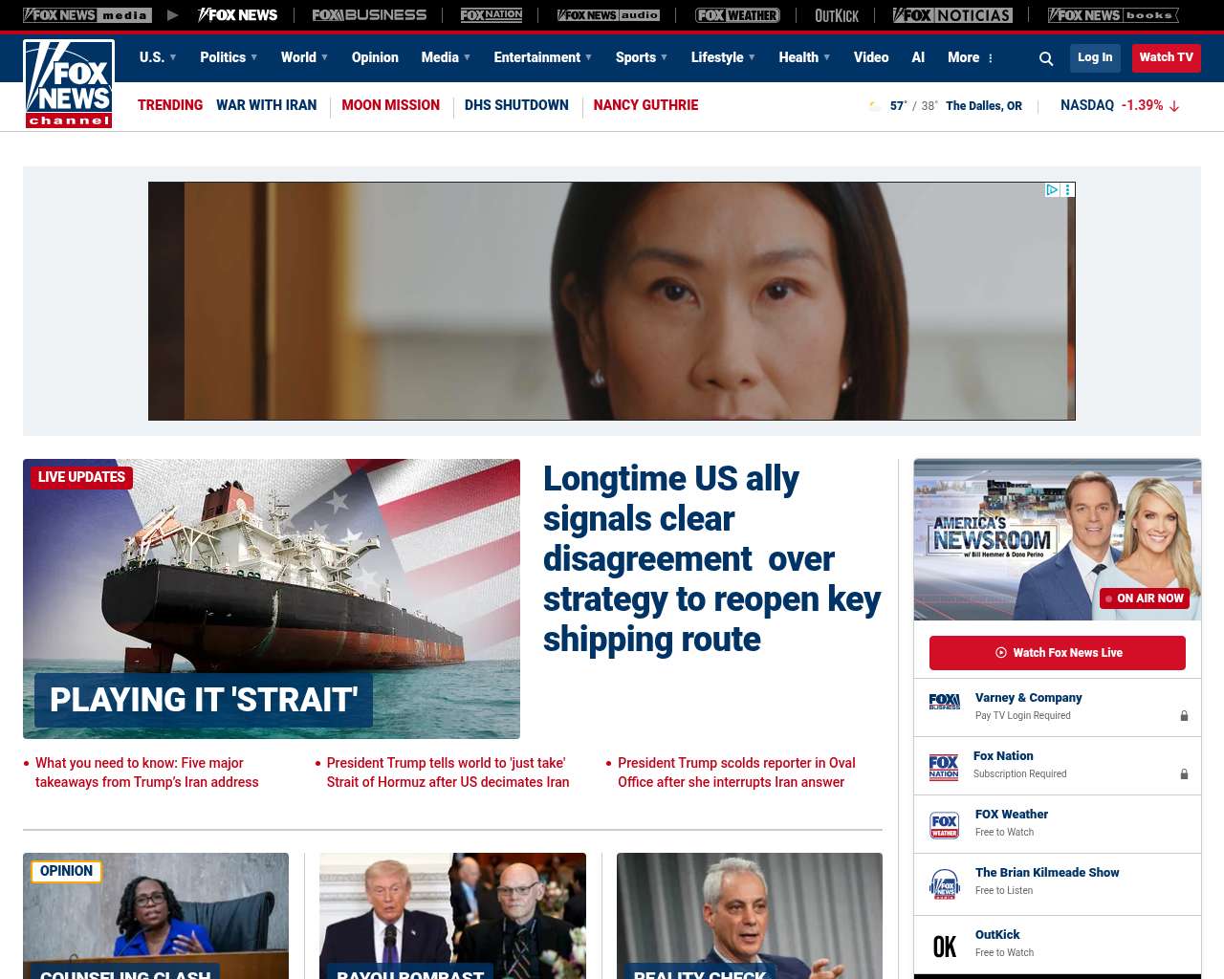This screenshot has width=1224, height=979.
Task: Click the Fox Nation icon in the watch list
Action: [944, 767]
